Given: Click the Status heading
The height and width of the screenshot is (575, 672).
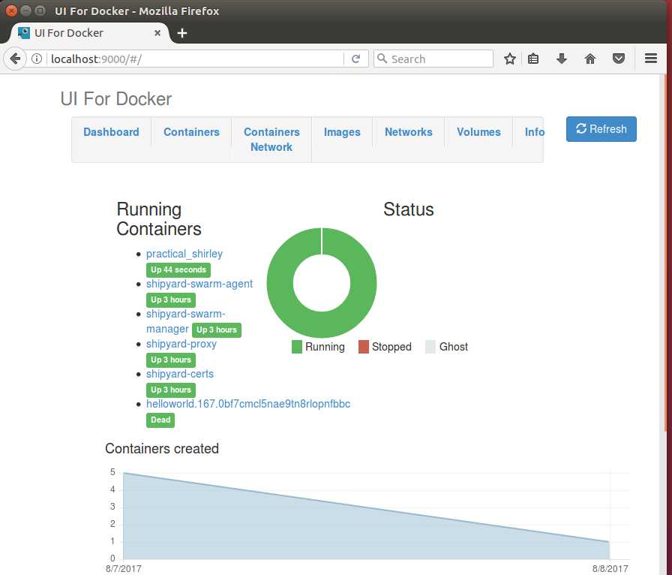Looking at the screenshot, I should tap(409, 209).
